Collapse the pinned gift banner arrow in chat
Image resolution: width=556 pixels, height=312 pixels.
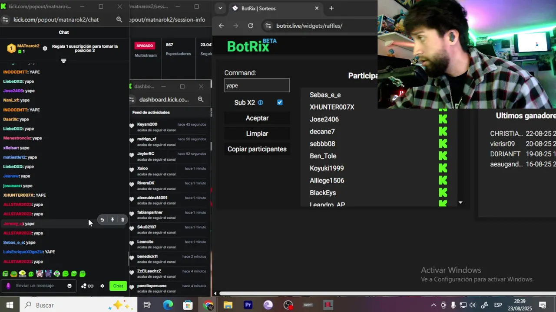click(x=63, y=61)
